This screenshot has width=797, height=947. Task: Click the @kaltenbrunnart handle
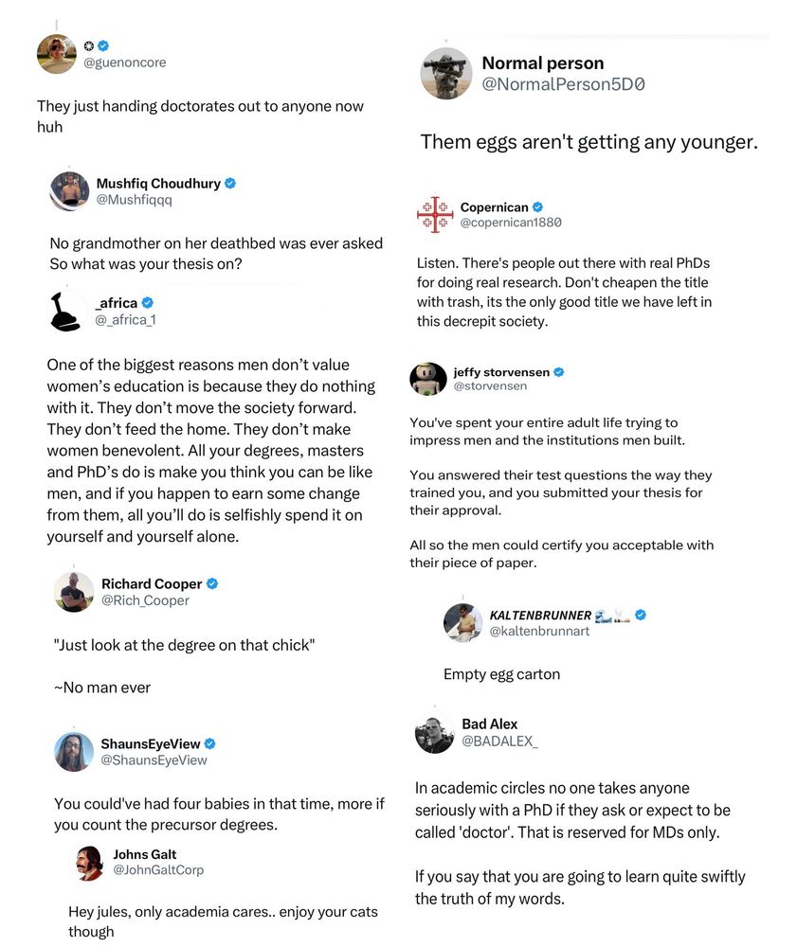(x=539, y=631)
